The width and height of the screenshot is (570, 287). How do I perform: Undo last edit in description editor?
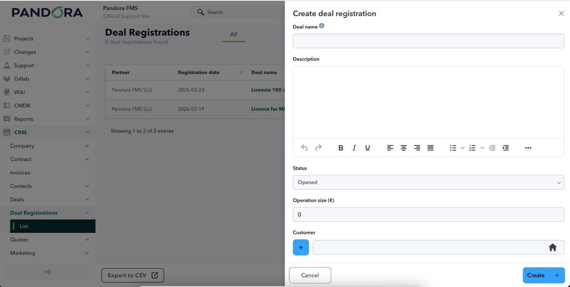point(304,148)
